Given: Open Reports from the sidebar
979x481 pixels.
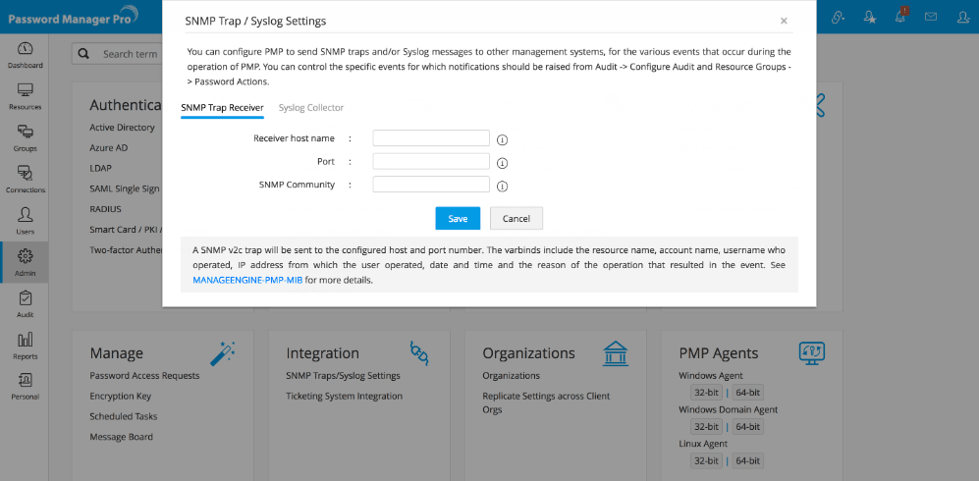Looking at the screenshot, I should (x=26, y=344).
